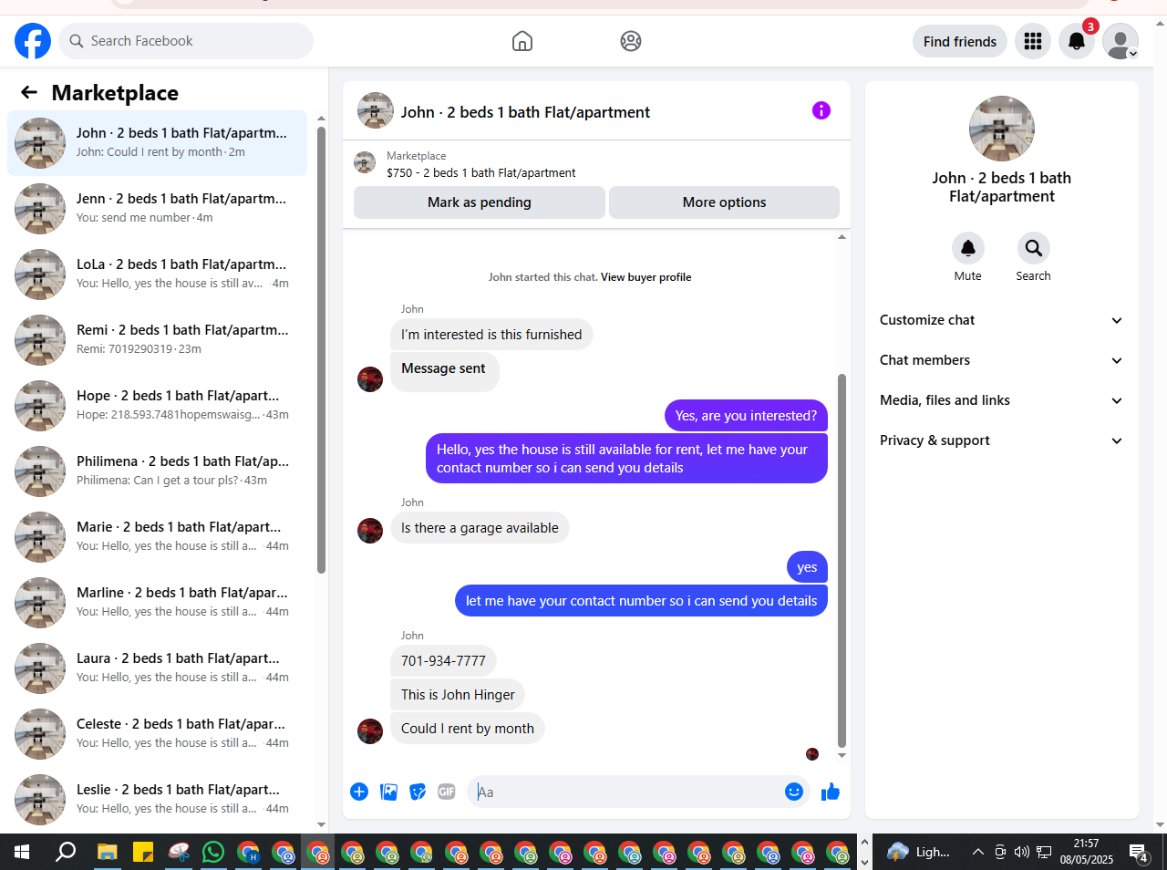Click the "Is there a garage available" message
The height and width of the screenshot is (870, 1167).
480,528
